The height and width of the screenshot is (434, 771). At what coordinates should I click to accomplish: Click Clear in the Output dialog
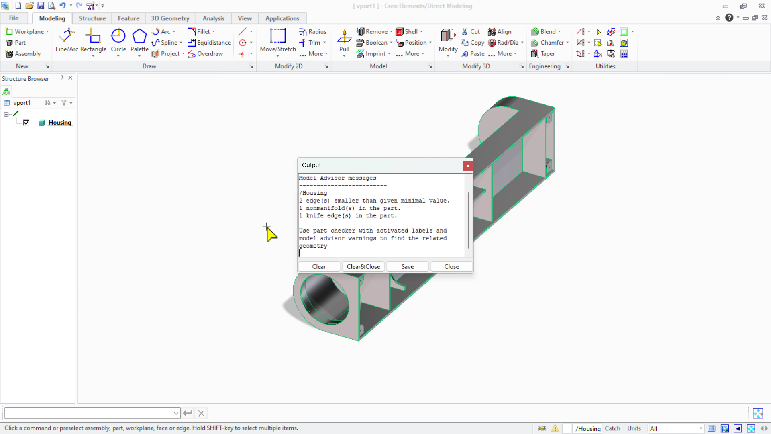click(x=319, y=266)
